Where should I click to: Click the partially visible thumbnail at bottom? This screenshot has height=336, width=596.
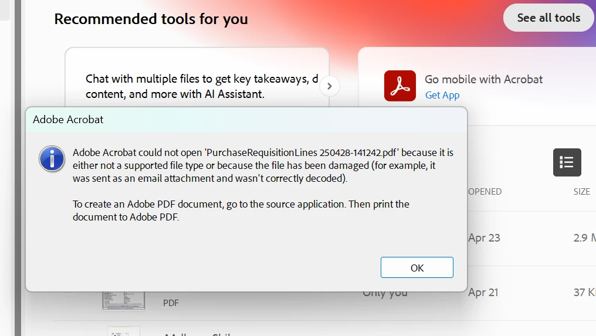coord(124,331)
